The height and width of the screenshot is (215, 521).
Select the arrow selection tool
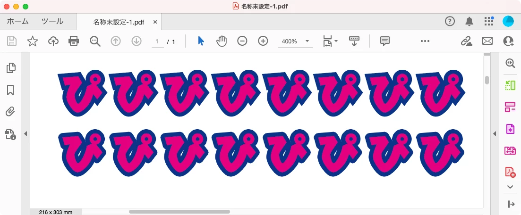(x=201, y=41)
